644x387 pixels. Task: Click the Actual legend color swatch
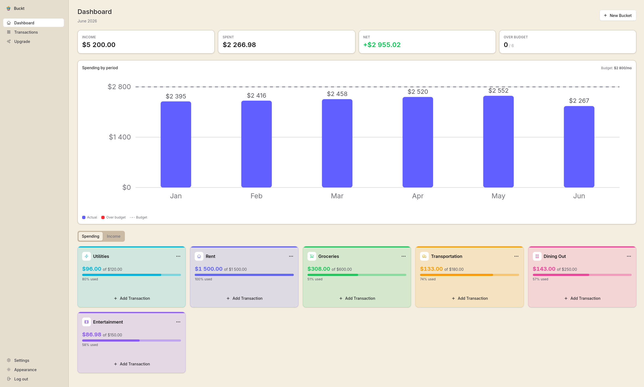84,217
